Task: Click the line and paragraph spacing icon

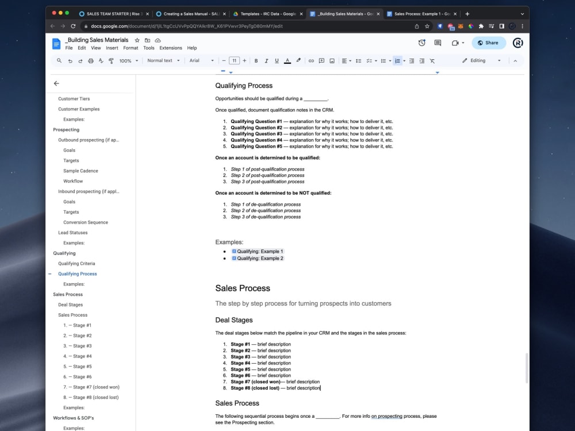Action: pos(358,61)
